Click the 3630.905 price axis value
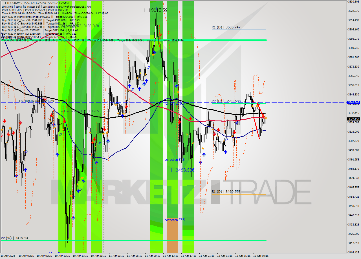 (x=354, y=1)
